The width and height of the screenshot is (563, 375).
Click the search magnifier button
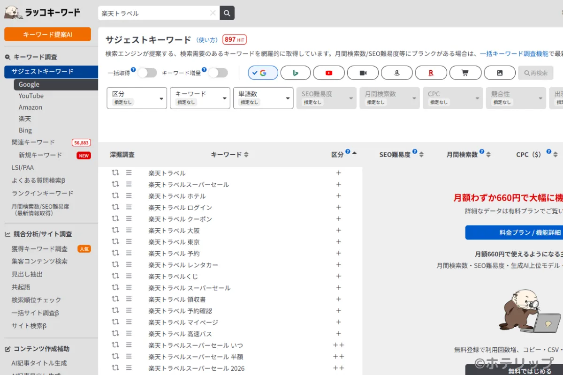227,13
